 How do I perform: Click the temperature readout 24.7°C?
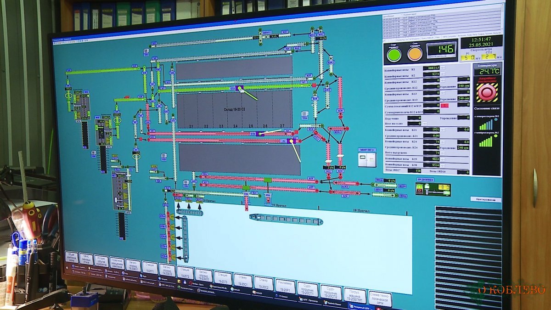point(487,71)
